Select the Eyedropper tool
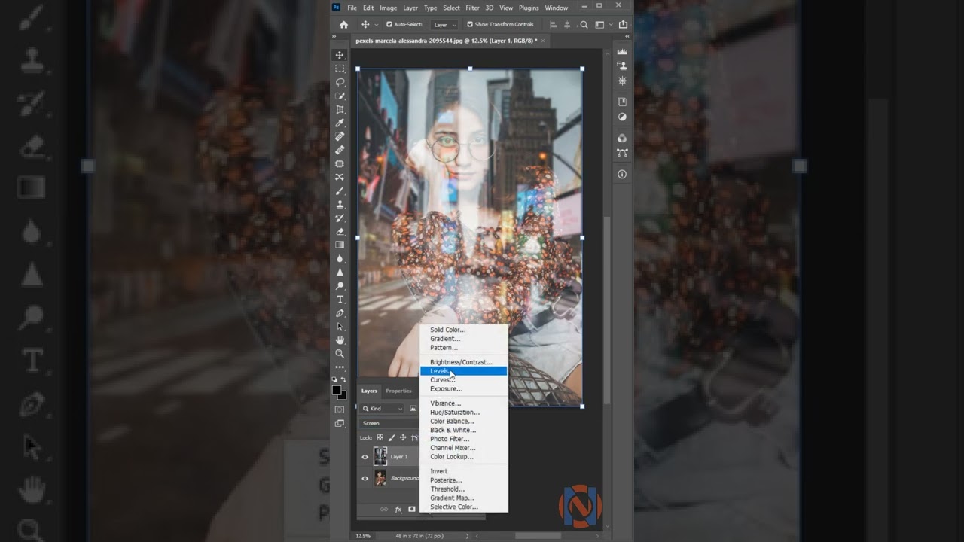 coord(340,123)
